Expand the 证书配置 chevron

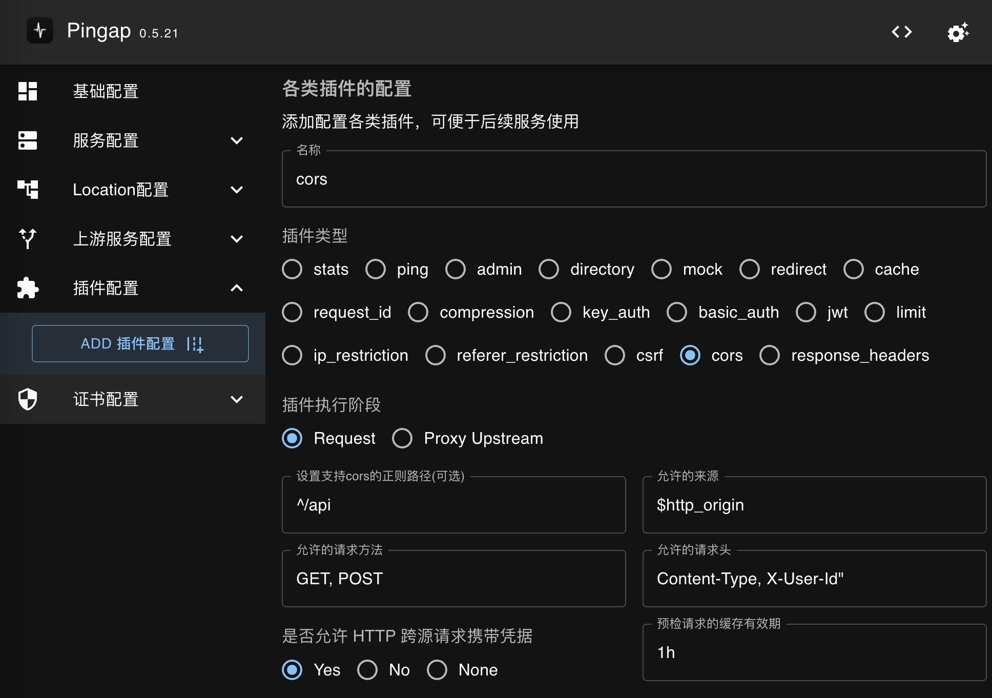pos(237,399)
